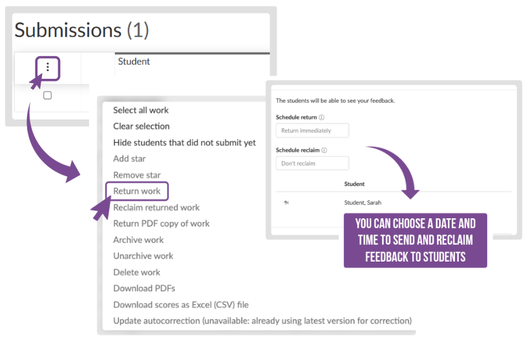
Task: Choose Delete work from the menu
Action: click(x=136, y=272)
